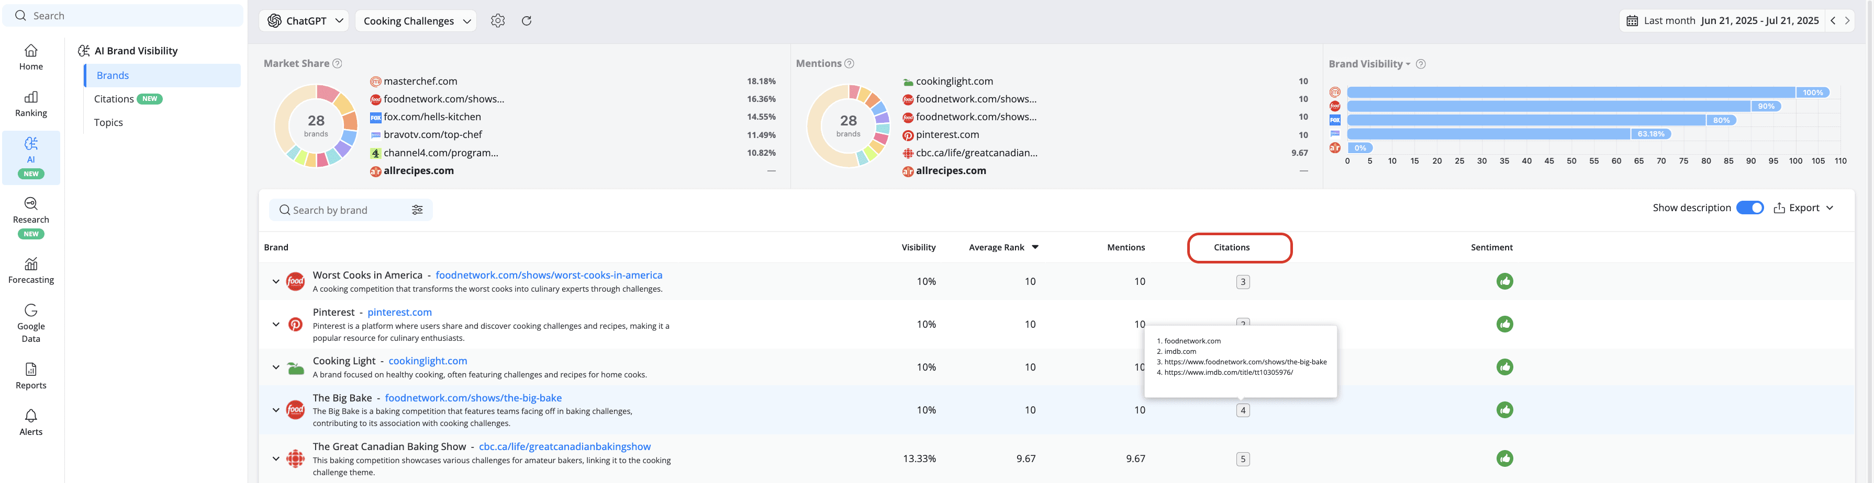Click the Pinterest logo in the brand table
Screen dimensions: 1874x483
pyautogui.click(x=295, y=325)
